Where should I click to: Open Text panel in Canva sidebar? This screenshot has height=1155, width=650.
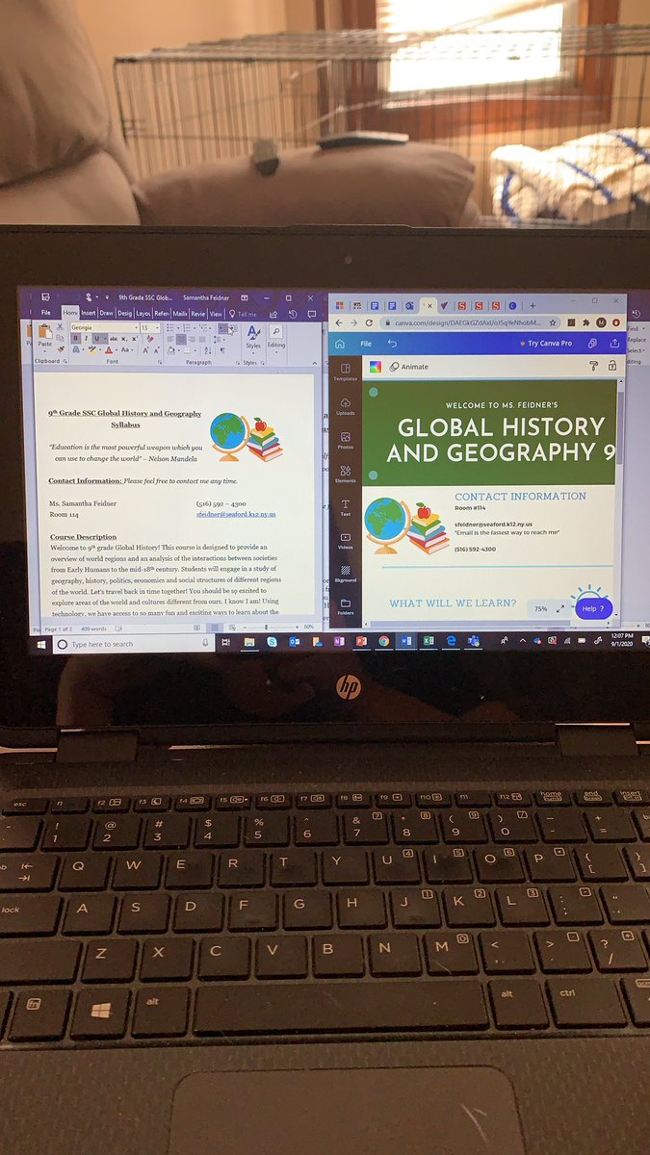pyautogui.click(x=345, y=507)
